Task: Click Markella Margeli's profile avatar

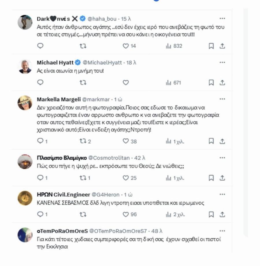Action: (25, 103)
